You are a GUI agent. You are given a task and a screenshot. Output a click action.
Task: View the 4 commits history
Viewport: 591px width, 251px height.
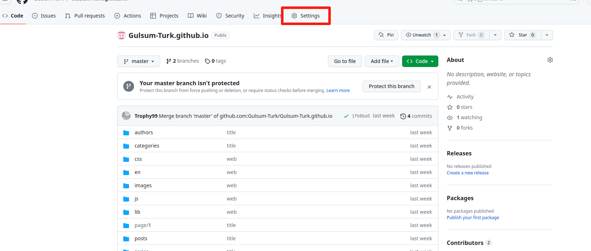click(416, 116)
